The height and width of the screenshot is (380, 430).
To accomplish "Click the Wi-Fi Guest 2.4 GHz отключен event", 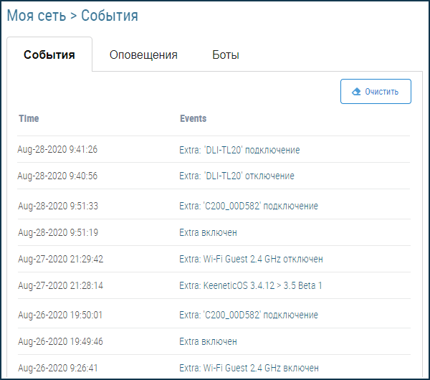I will 251,259.
